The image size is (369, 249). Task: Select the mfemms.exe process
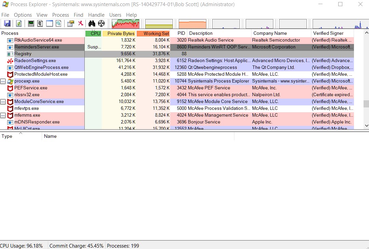tap(177, 115)
